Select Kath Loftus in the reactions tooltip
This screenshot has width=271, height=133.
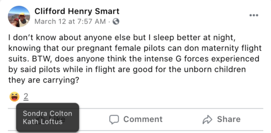[x=43, y=122]
